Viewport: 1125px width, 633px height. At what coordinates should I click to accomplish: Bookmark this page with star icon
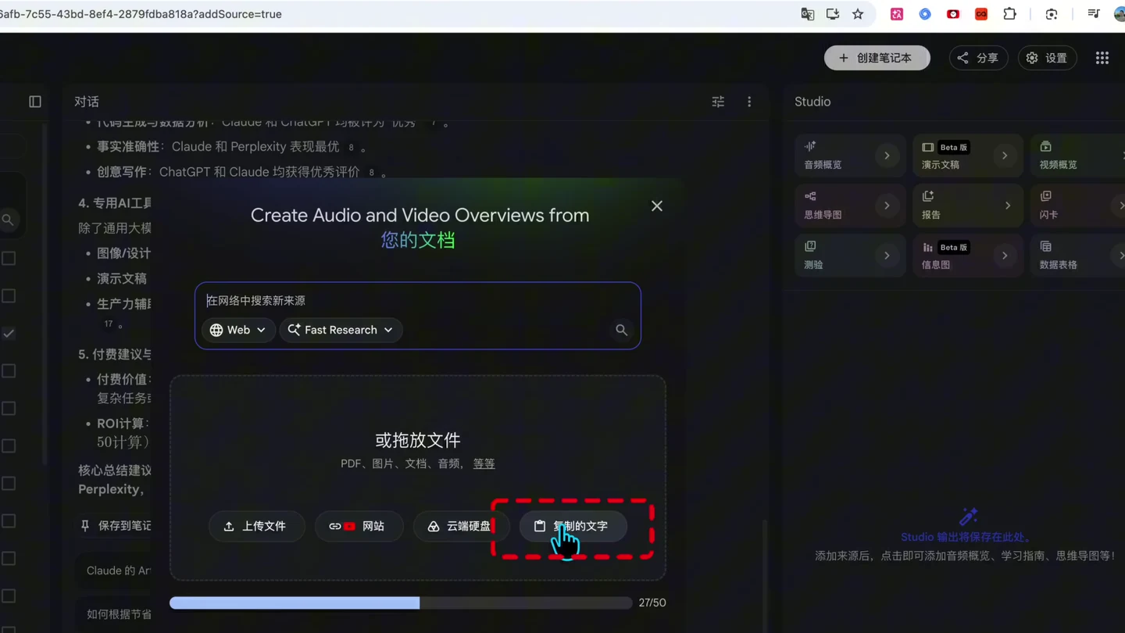(858, 14)
